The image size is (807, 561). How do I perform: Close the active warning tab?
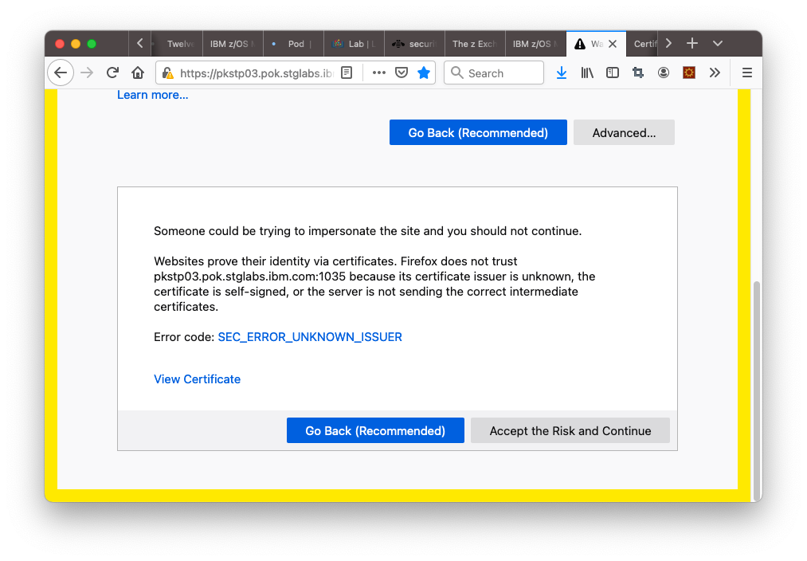613,44
